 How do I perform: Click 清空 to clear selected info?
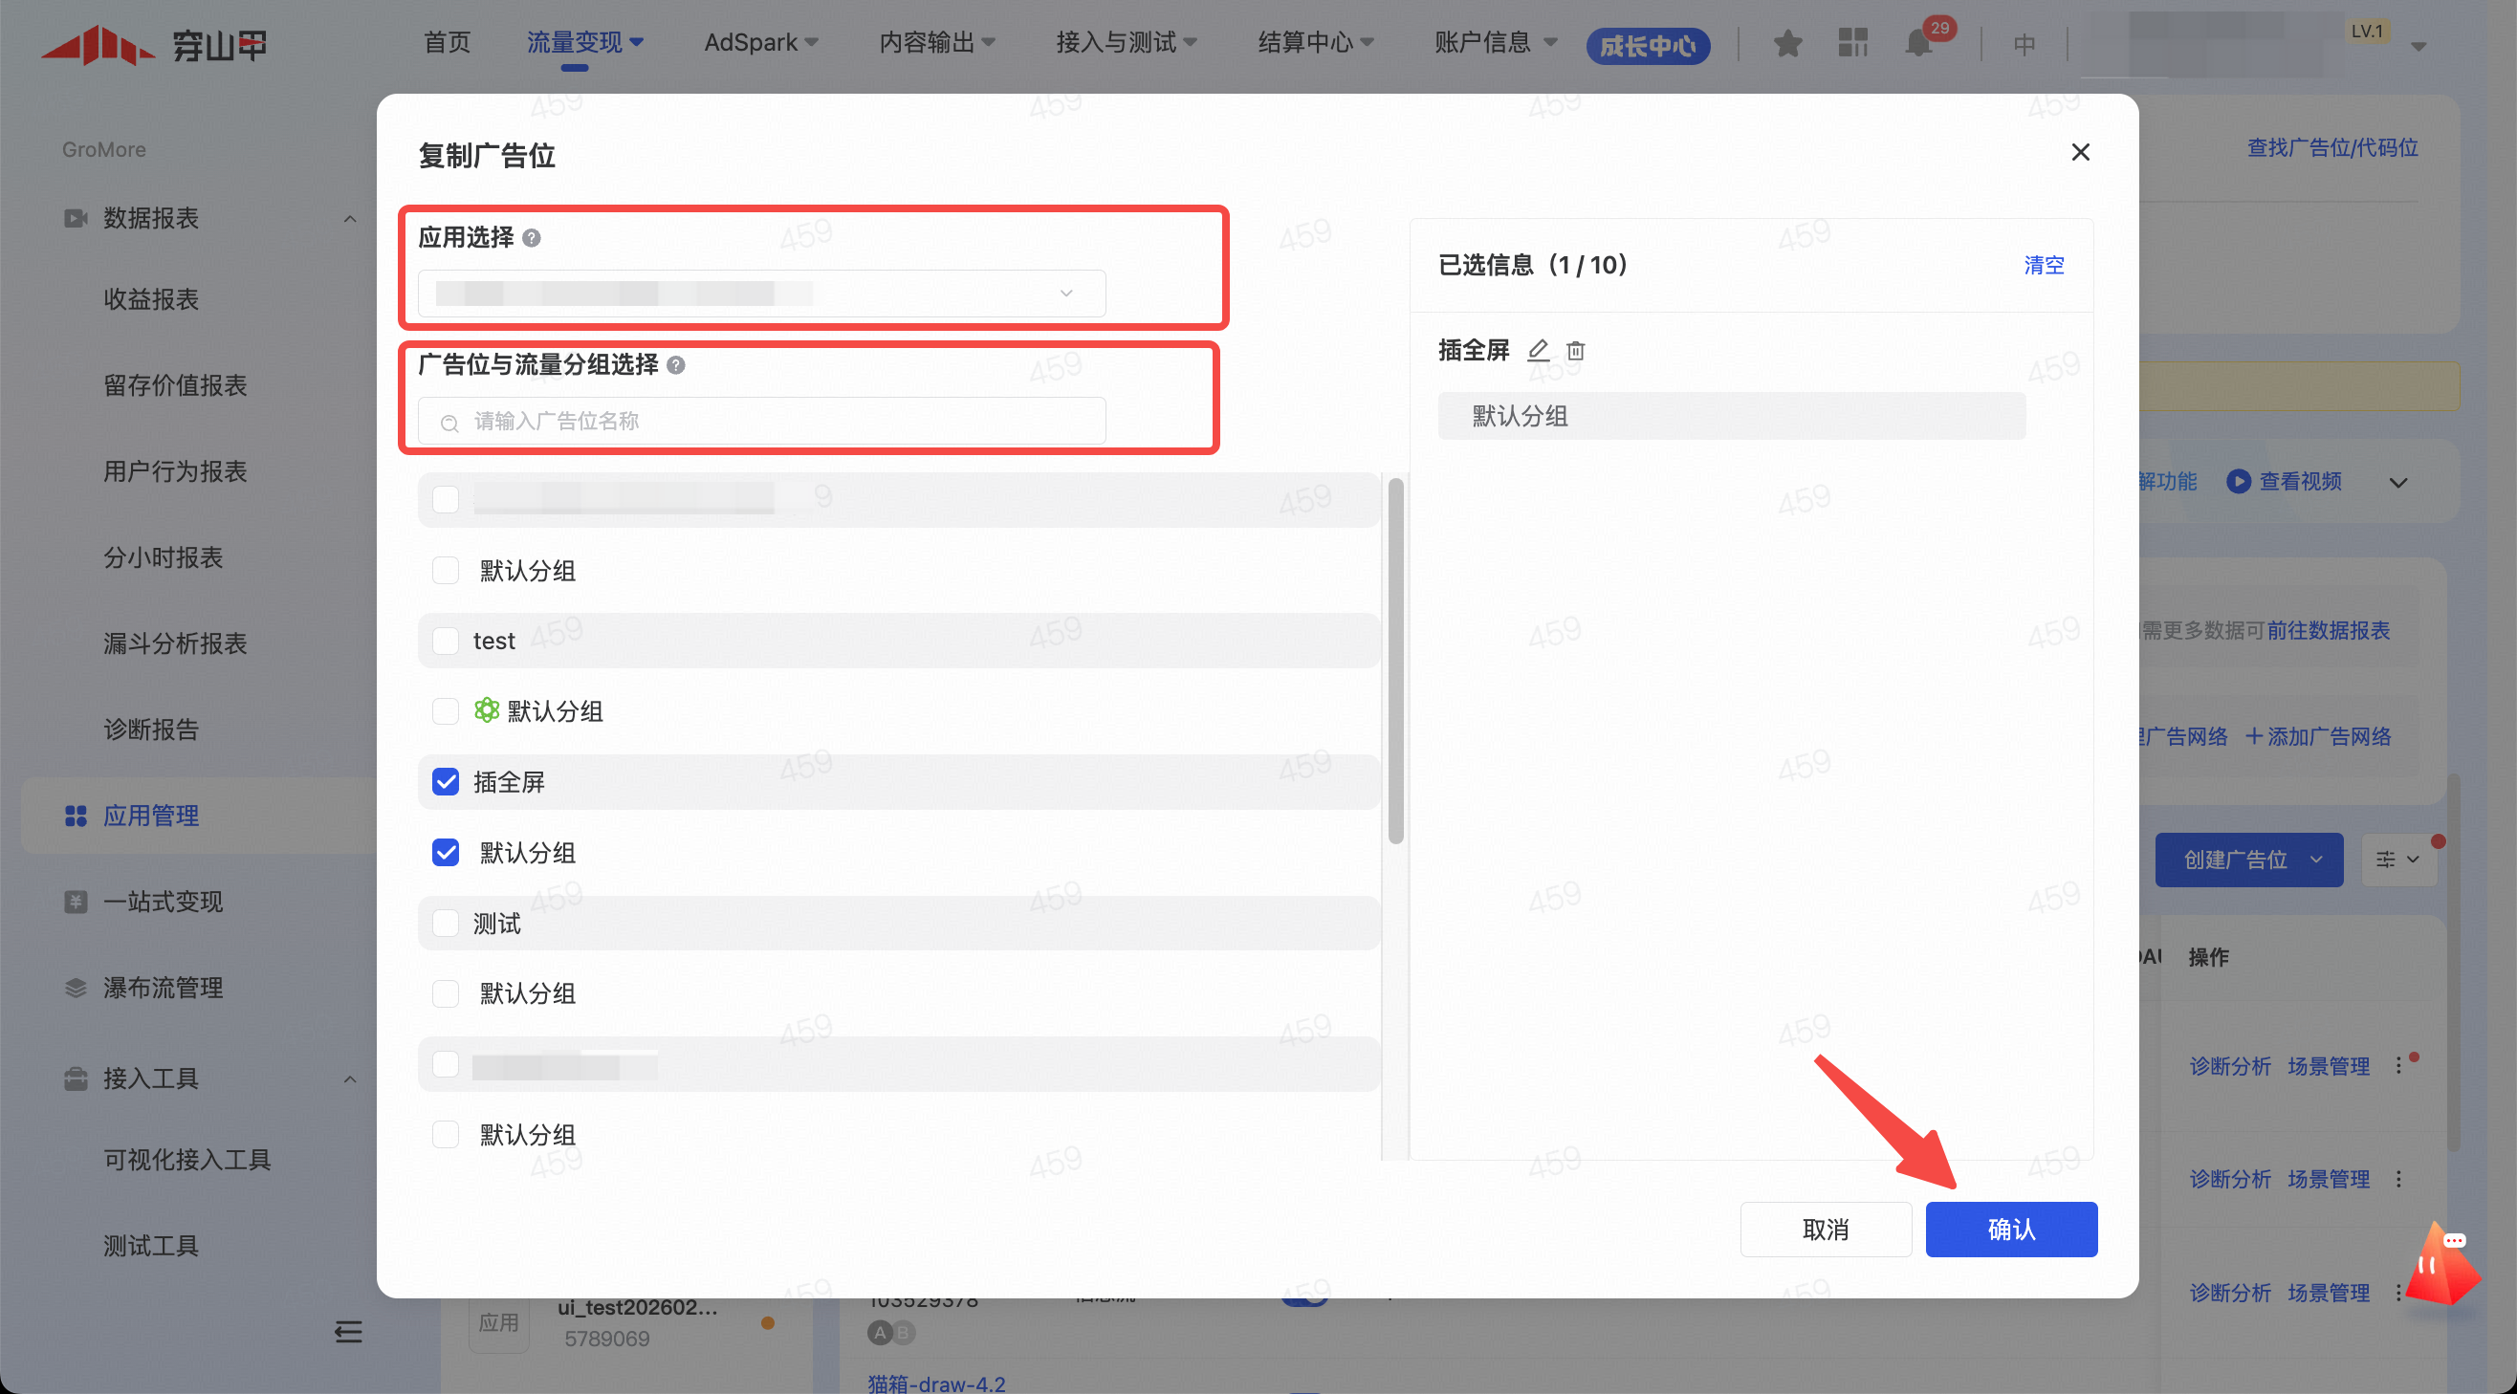(2043, 265)
